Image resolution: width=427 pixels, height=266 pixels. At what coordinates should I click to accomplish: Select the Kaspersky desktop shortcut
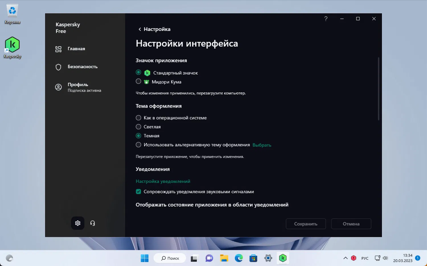(12, 48)
